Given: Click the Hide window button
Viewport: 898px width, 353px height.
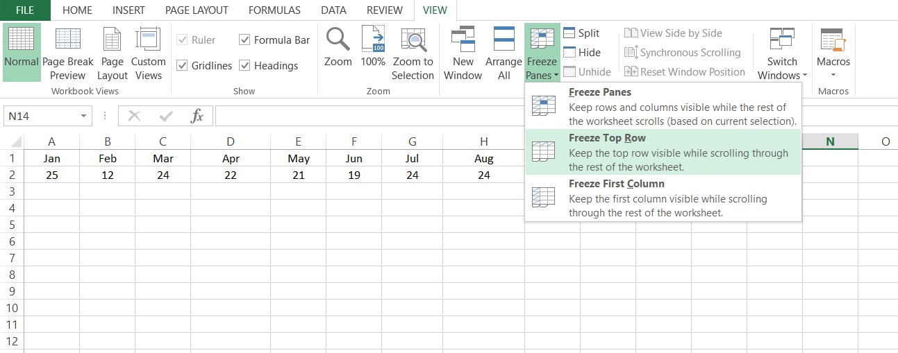Looking at the screenshot, I should (x=581, y=53).
